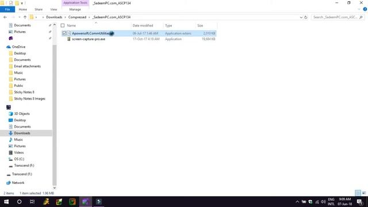Open the File tab
This screenshot has height=207, width=368.
(7, 9)
